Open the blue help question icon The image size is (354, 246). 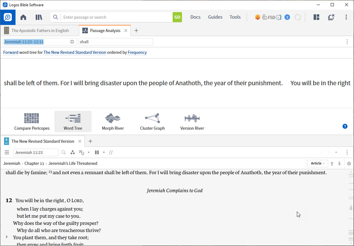(345, 126)
